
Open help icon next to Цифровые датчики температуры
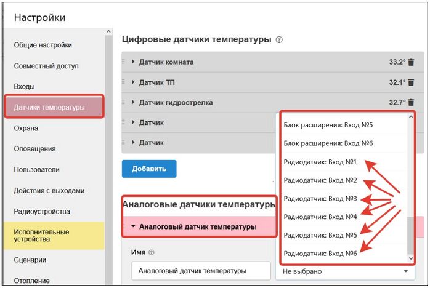279,40
